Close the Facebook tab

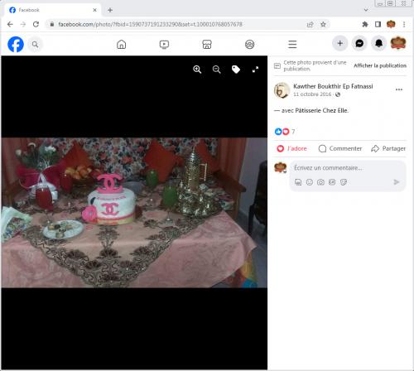tap(94, 10)
